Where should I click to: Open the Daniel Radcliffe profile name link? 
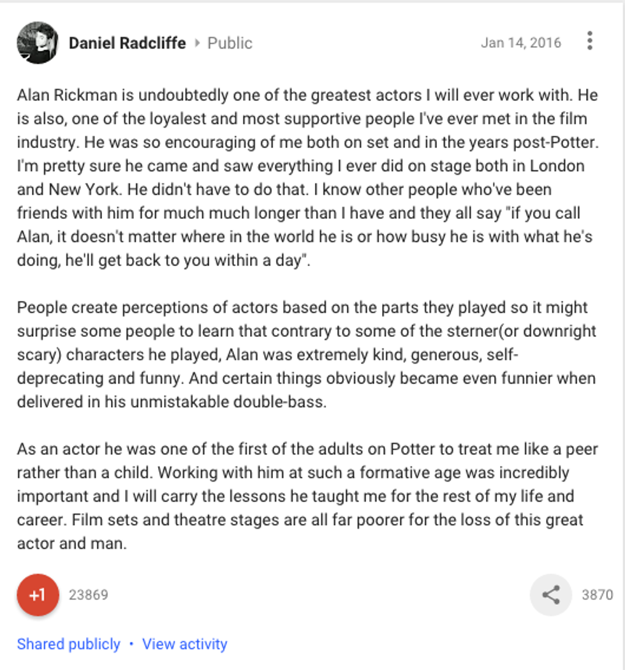[x=128, y=43]
